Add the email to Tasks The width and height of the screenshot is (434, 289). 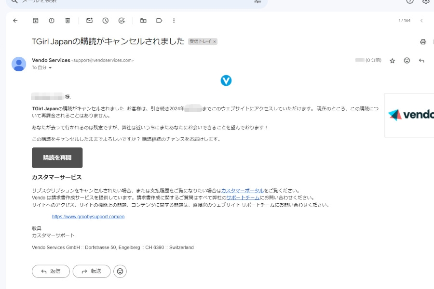tap(122, 20)
